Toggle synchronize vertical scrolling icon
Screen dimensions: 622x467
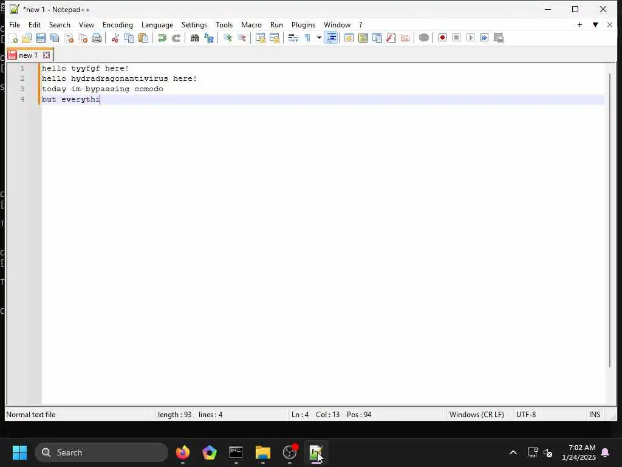[x=260, y=38]
